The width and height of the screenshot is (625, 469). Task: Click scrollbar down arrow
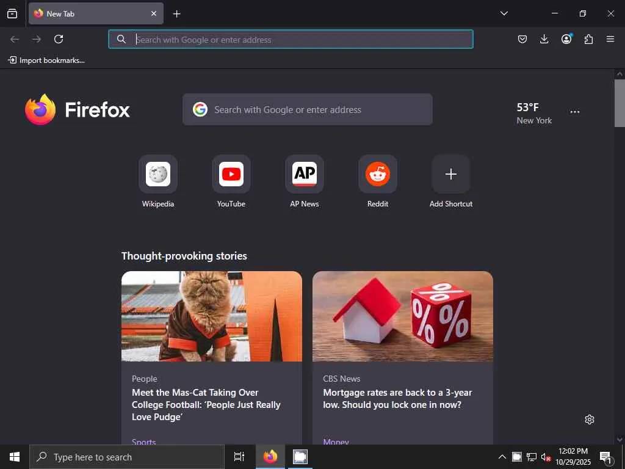(x=620, y=440)
